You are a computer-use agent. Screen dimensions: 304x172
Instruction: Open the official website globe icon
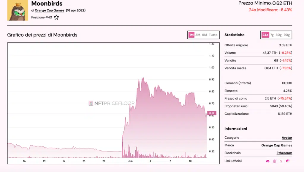click(x=274, y=161)
